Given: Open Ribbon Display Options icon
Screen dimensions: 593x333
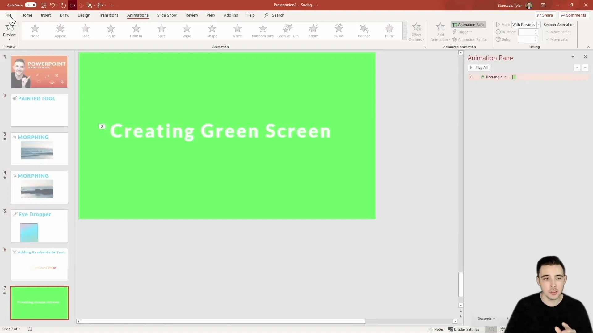Looking at the screenshot, I should coord(543,5).
